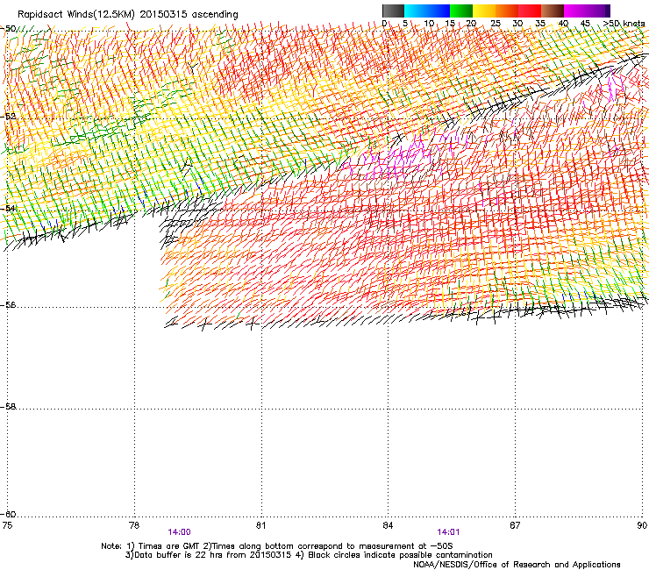Click the '-58' latitude axis label
649x570 pixels.
[x=8, y=407]
